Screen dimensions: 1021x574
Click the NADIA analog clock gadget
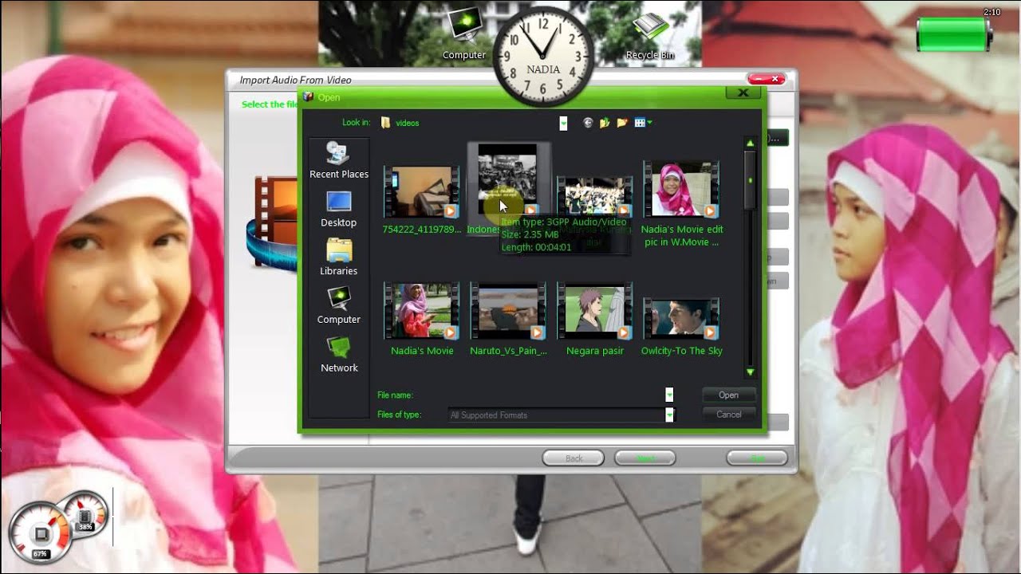[543, 57]
